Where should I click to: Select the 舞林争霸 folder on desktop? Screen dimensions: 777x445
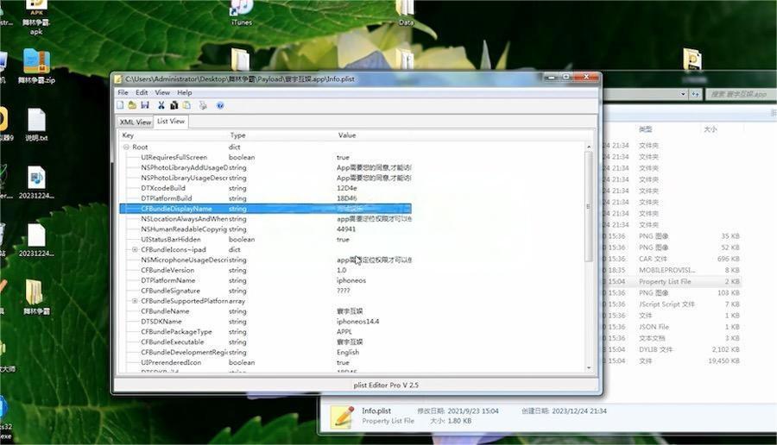(x=36, y=296)
